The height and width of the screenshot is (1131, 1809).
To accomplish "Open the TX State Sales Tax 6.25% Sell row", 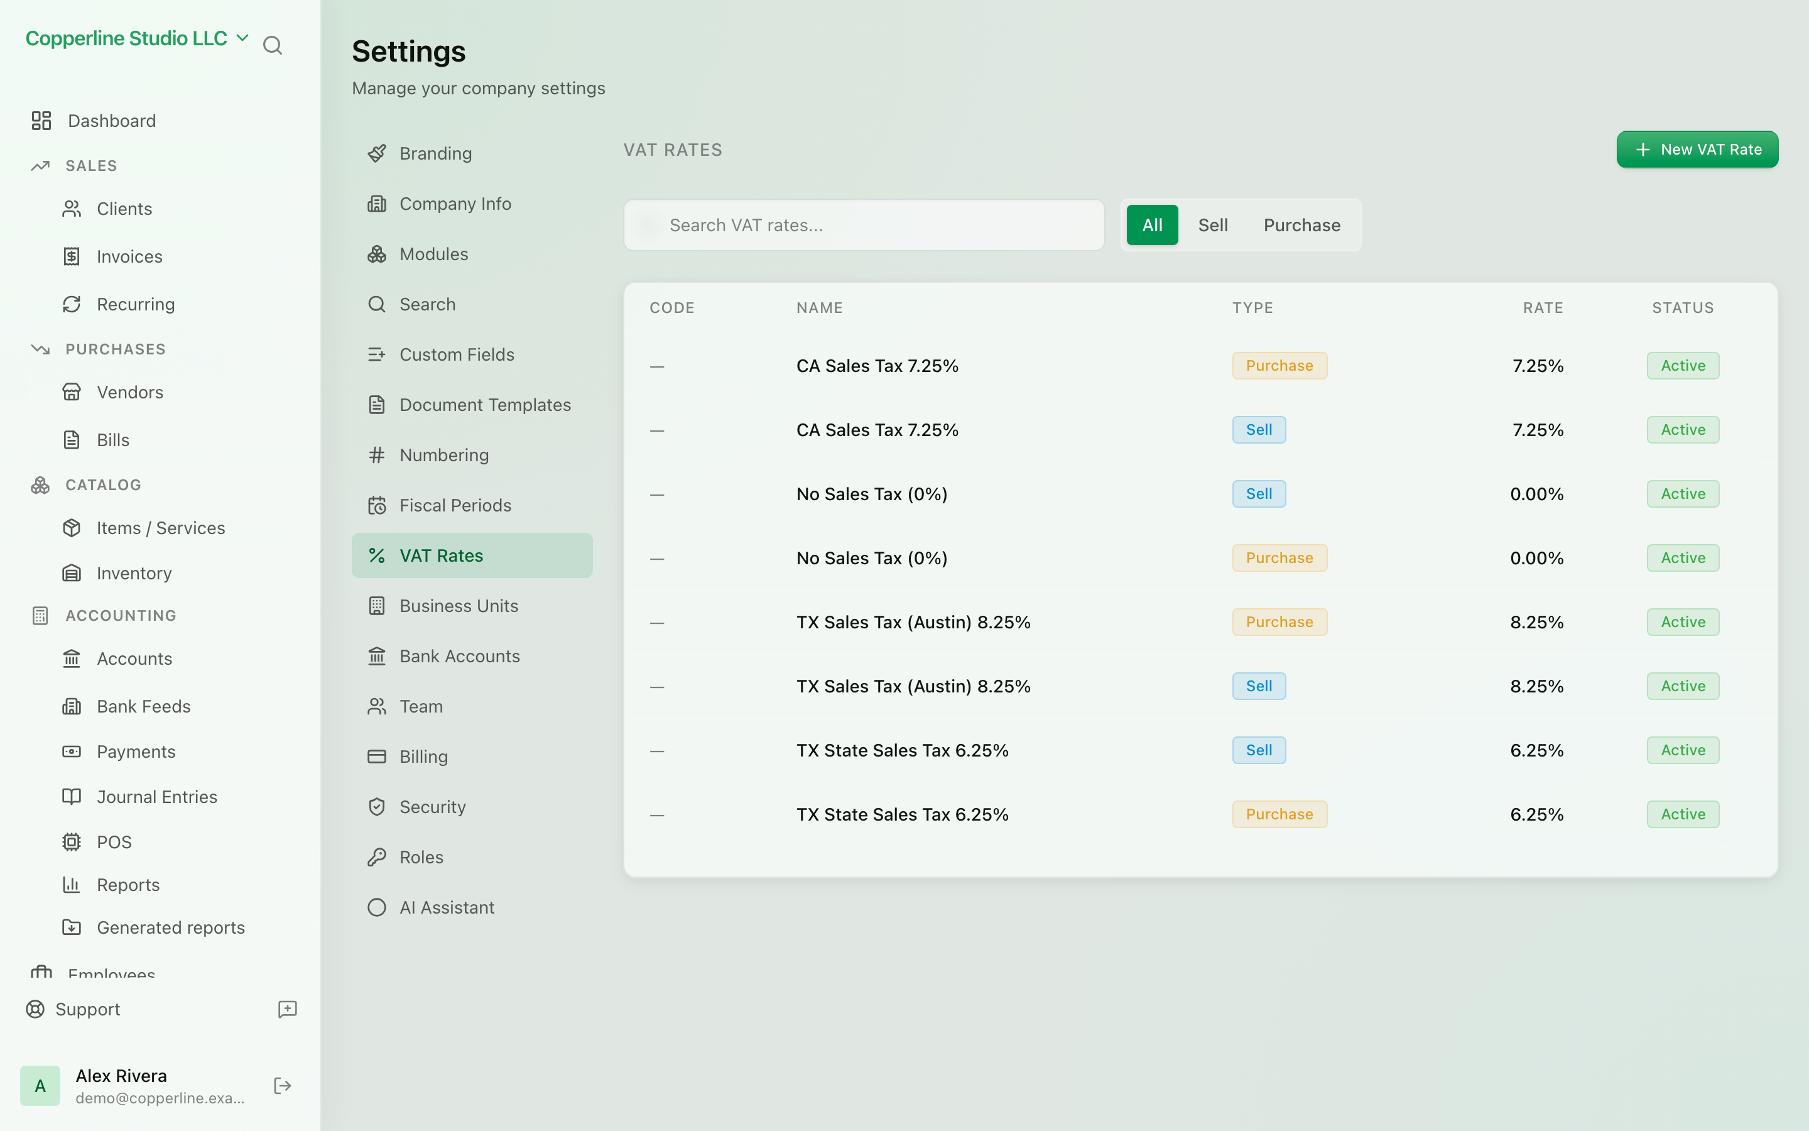I will pos(1200,750).
